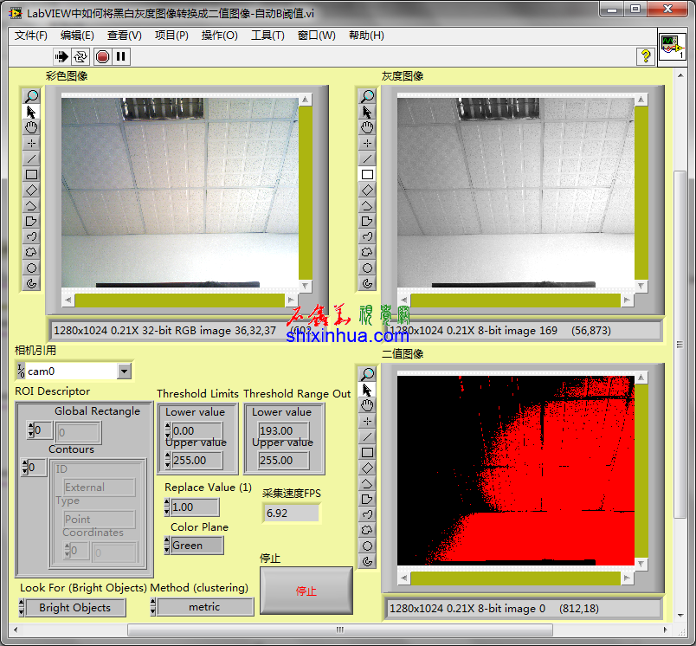Click the Threshold Limits Lower value field
Image resolution: width=696 pixels, height=646 pixels.
196,430
